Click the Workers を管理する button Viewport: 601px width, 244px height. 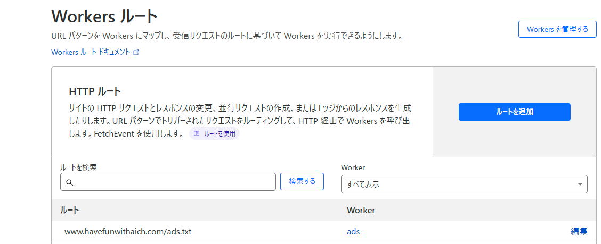point(557,29)
